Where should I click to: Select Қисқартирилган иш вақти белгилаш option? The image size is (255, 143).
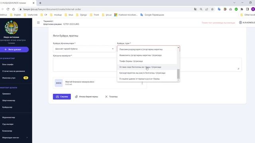[147, 73]
